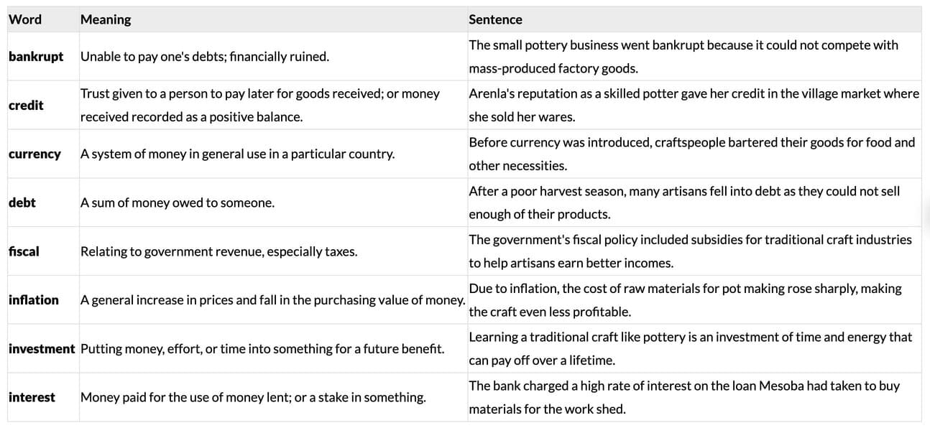The image size is (930, 428).
Task: Select the "investment" word cell
Action: tap(42, 348)
